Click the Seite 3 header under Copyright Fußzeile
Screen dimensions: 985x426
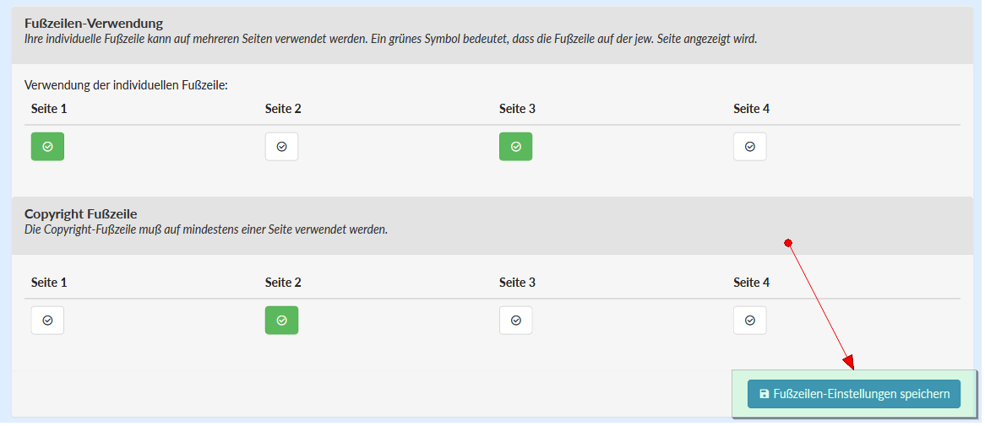[517, 283]
